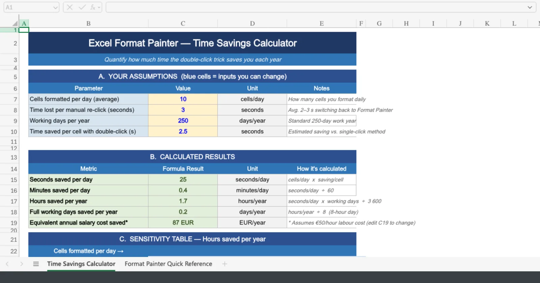Click the 'Quantify how much time' subtitle cell
540x283 pixels.
click(x=192, y=60)
